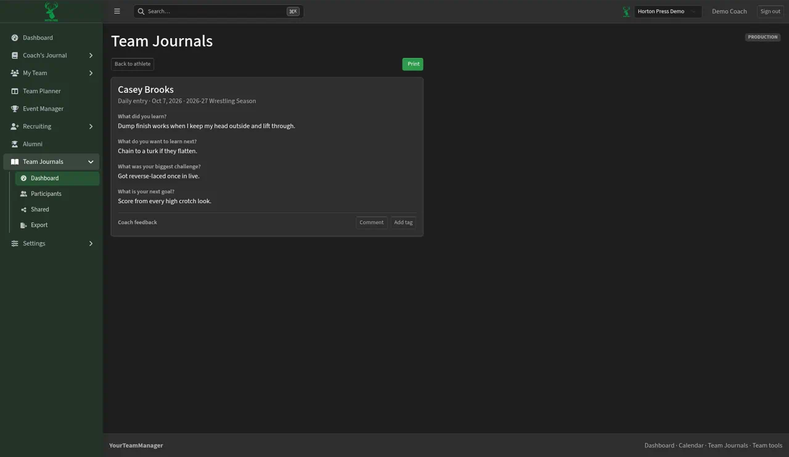
Task: Click the stag logo at top left
Action: (x=51, y=11)
